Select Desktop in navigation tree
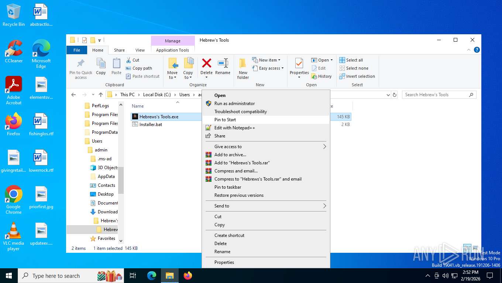 pyautogui.click(x=106, y=194)
